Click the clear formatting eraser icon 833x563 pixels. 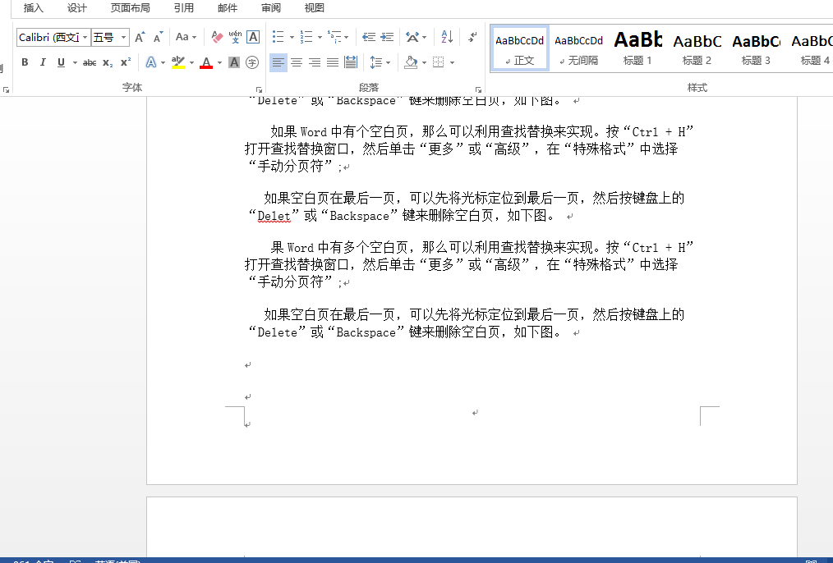217,37
